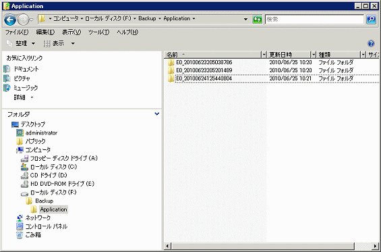Sort by the 更新日時 column header

pos(289,55)
